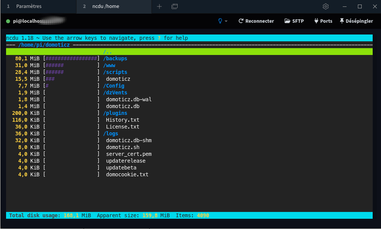Click the /plugins directory entry
This screenshot has width=381, height=229.
[x=115, y=113]
